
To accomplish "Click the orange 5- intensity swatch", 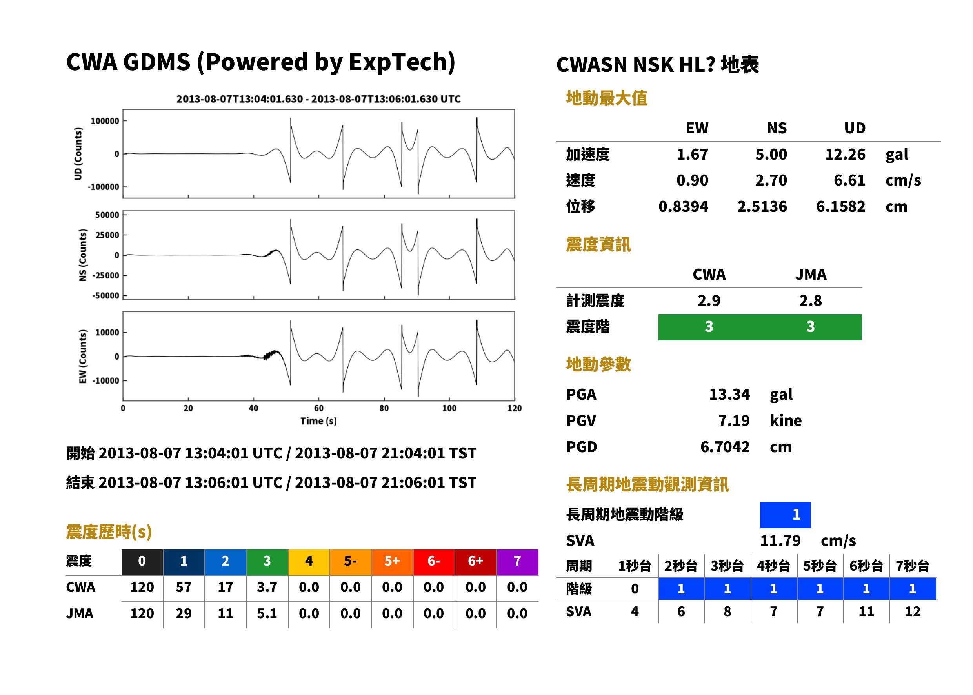I will point(351,562).
